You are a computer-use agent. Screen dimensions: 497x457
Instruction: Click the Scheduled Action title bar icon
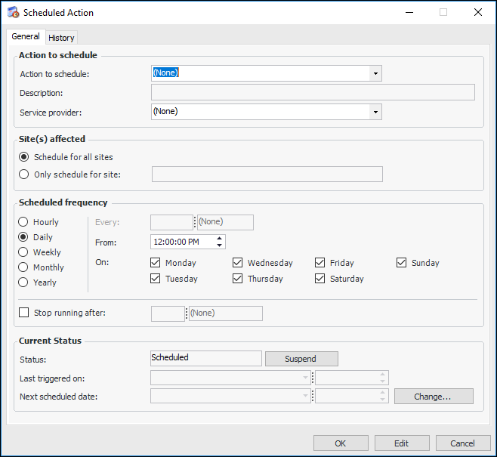(13, 13)
